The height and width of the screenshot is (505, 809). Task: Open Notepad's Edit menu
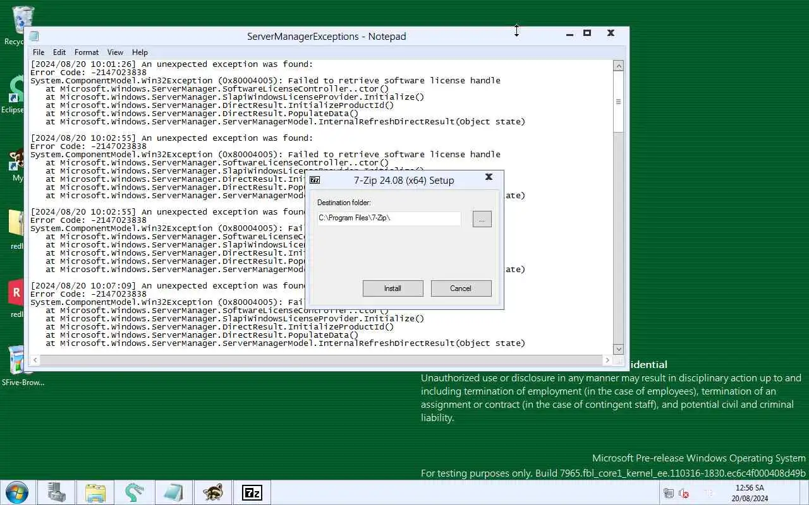[59, 52]
